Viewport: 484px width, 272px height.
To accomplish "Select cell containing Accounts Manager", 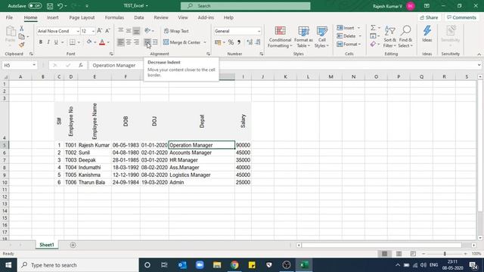I will click(202, 153).
